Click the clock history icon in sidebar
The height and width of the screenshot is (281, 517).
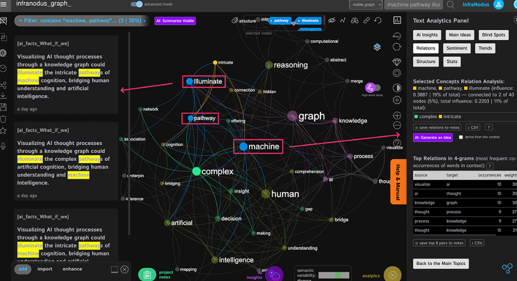pyautogui.click(x=3, y=69)
